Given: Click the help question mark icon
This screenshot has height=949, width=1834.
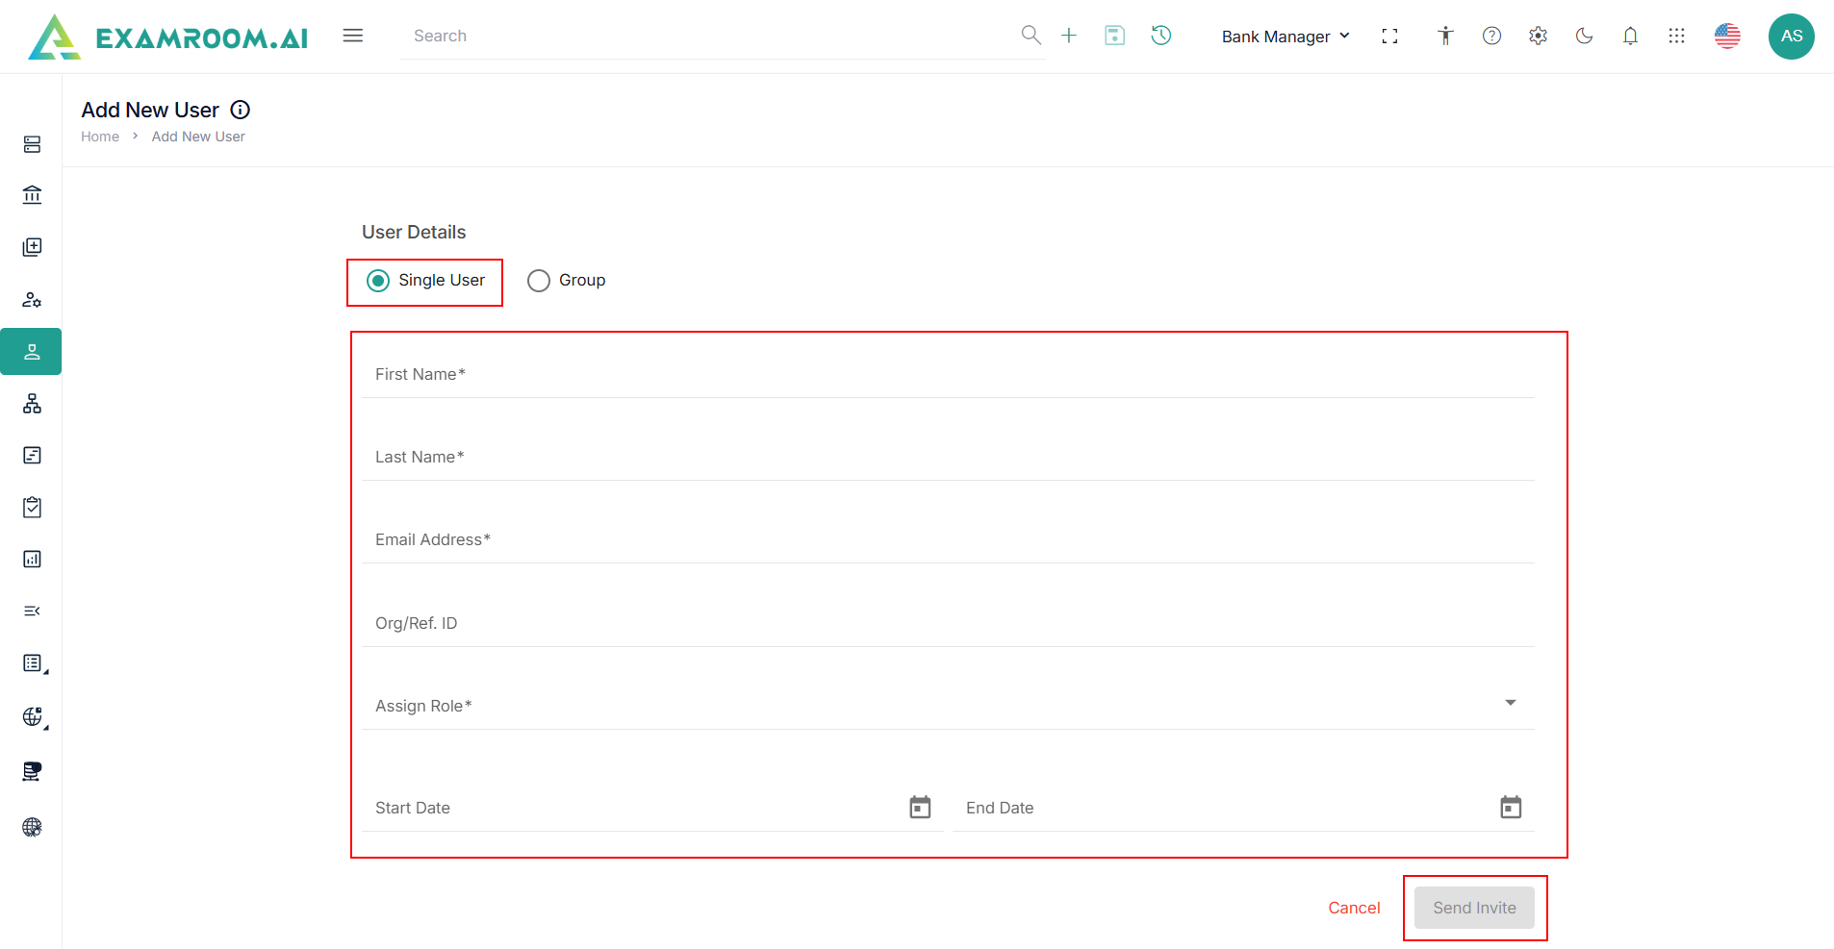Looking at the screenshot, I should pos(1491,36).
